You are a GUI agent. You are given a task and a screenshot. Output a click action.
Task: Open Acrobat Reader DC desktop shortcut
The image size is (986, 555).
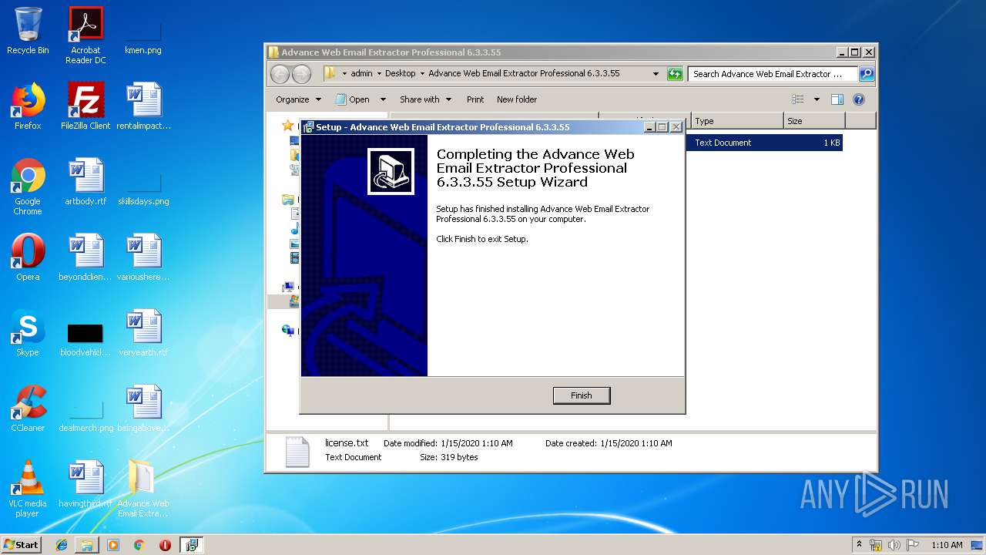pos(86,35)
